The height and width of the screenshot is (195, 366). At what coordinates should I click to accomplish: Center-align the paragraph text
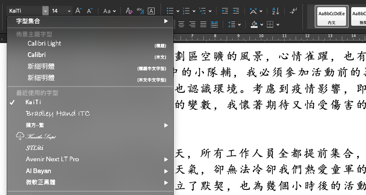[181, 24]
